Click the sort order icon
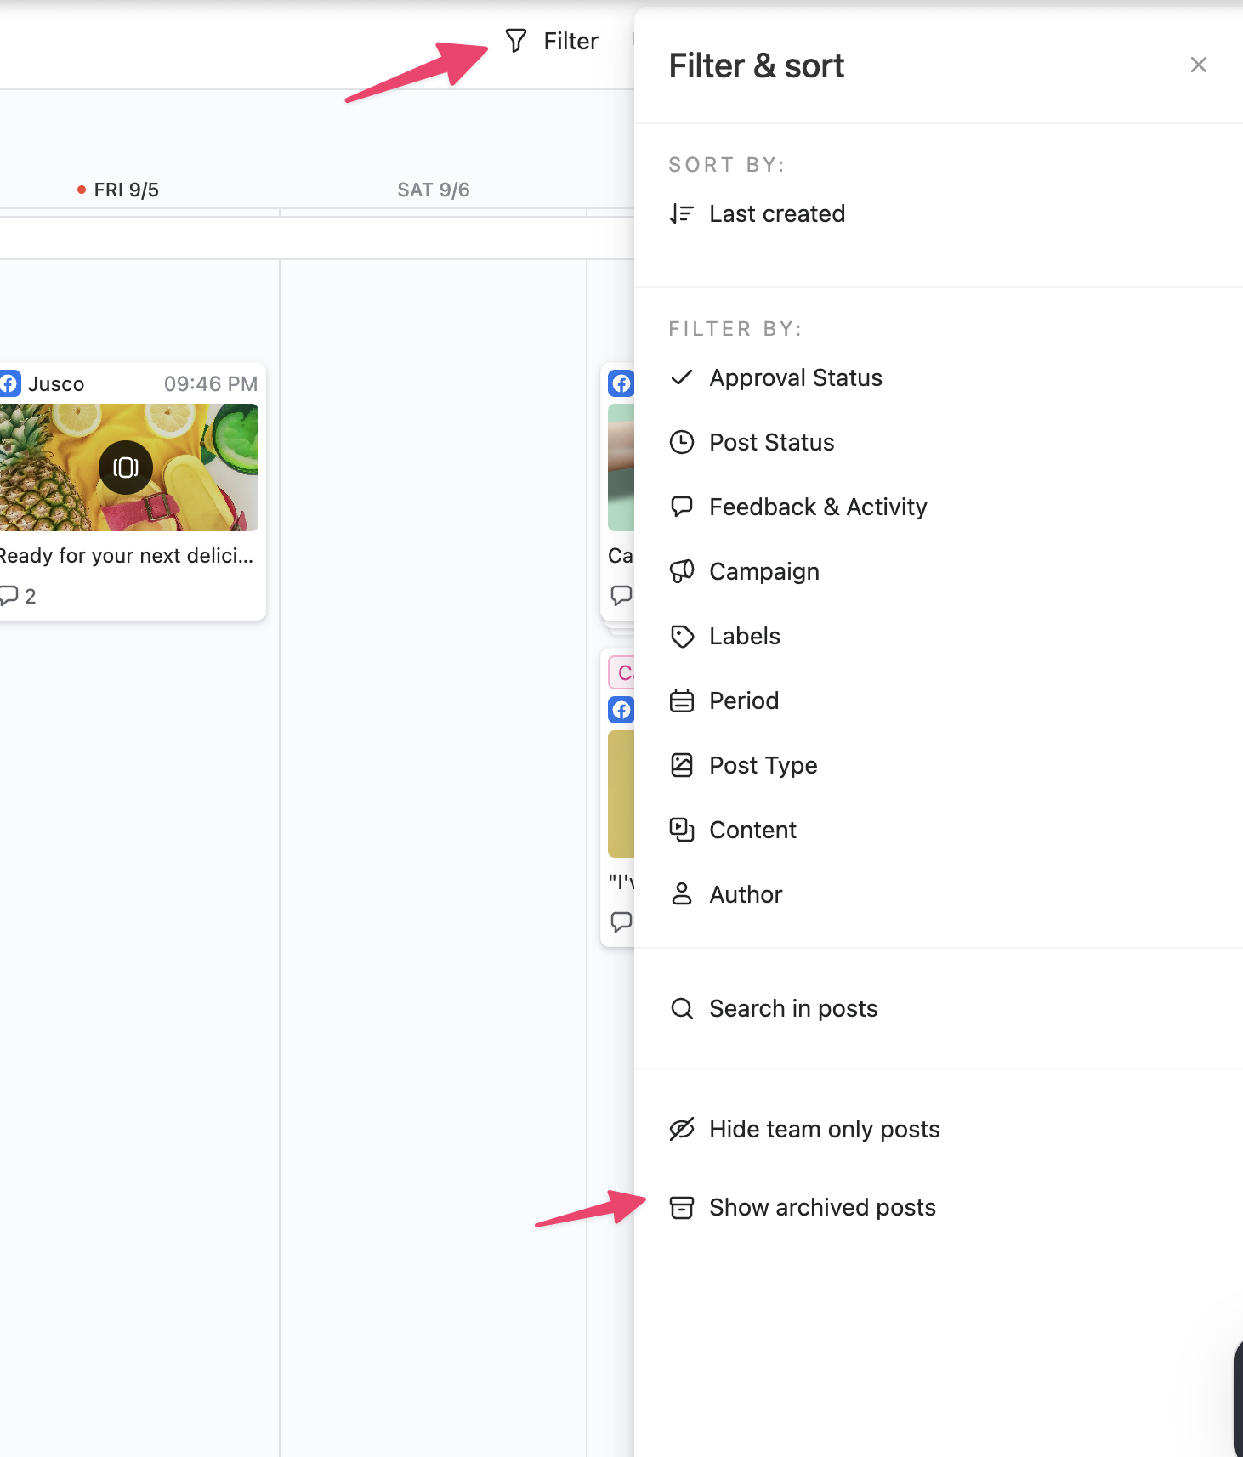Viewport: 1243px width, 1457px height. coord(681,213)
